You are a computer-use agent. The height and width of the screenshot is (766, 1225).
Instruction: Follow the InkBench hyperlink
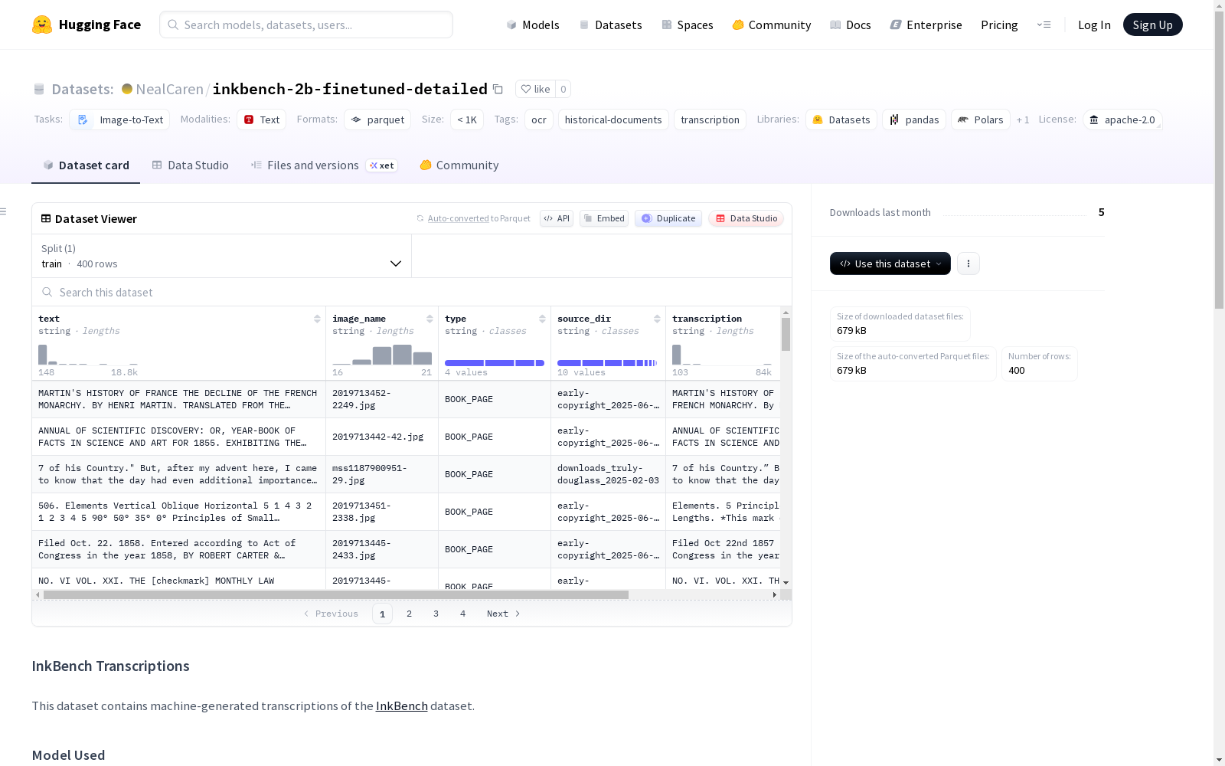pos(402,705)
